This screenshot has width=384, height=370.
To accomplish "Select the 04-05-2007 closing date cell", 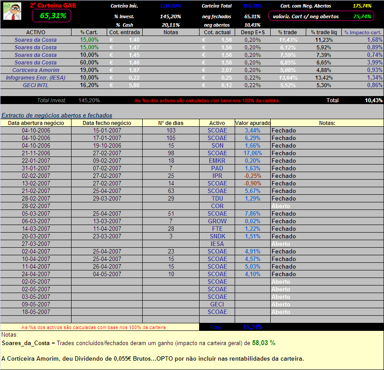I will 107,274.
